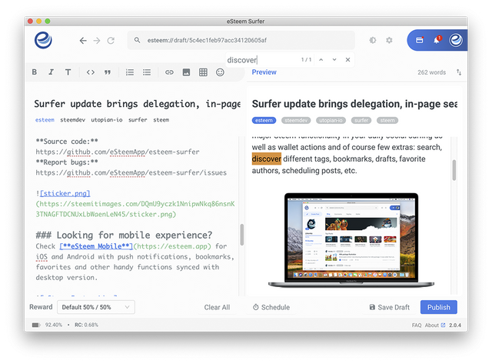492x364 pixels.
Task: Go forward with the right arrow
Action: [97, 41]
